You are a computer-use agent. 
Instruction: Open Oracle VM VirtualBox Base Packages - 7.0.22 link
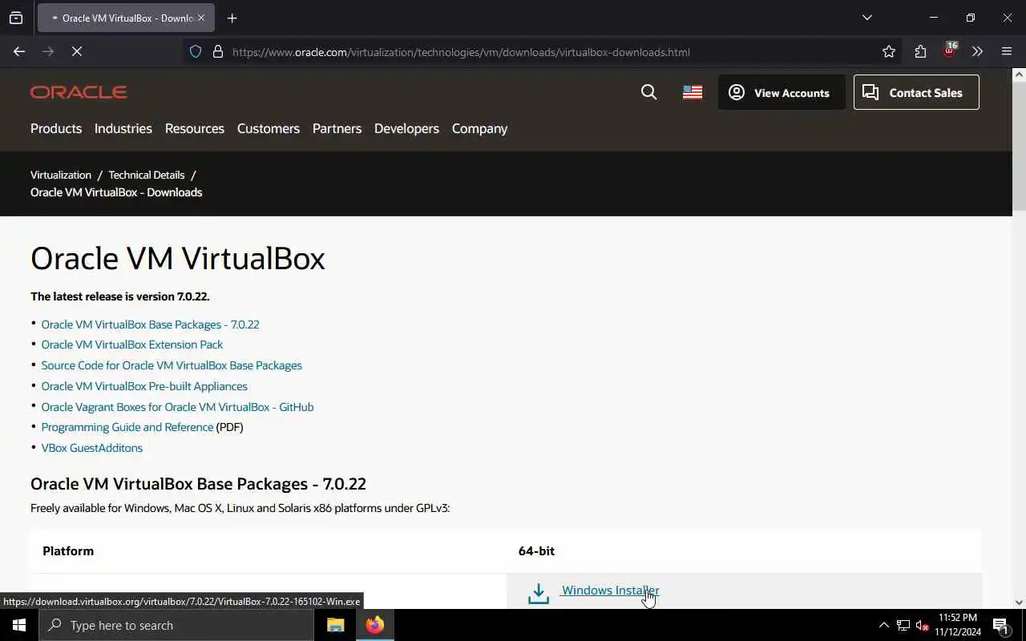coord(150,325)
